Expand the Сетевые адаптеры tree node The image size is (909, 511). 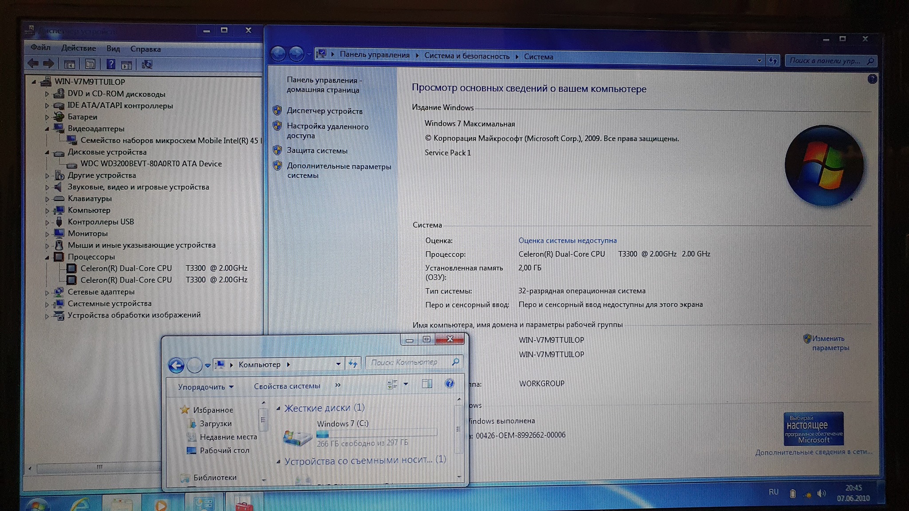click(47, 292)
